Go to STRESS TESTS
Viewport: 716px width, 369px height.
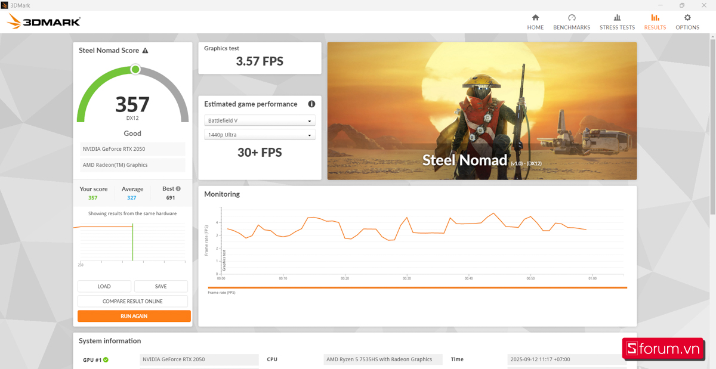pos(617,22)
